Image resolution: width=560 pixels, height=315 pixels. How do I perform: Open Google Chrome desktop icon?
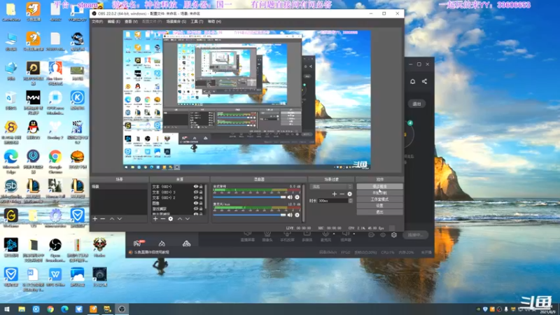pyautogui.click(x=55, y=161)
